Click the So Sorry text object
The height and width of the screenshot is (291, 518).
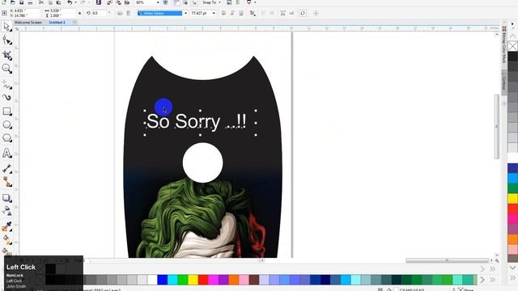196,122
